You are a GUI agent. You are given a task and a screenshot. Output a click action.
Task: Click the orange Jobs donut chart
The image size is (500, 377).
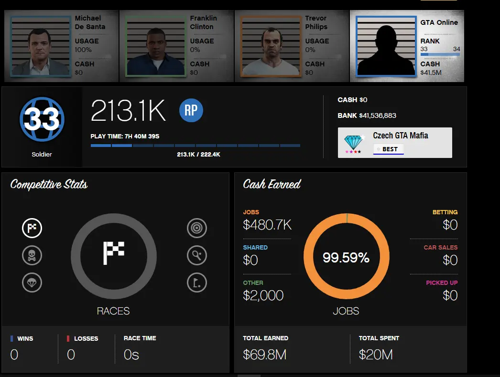[x=346, y=256]
